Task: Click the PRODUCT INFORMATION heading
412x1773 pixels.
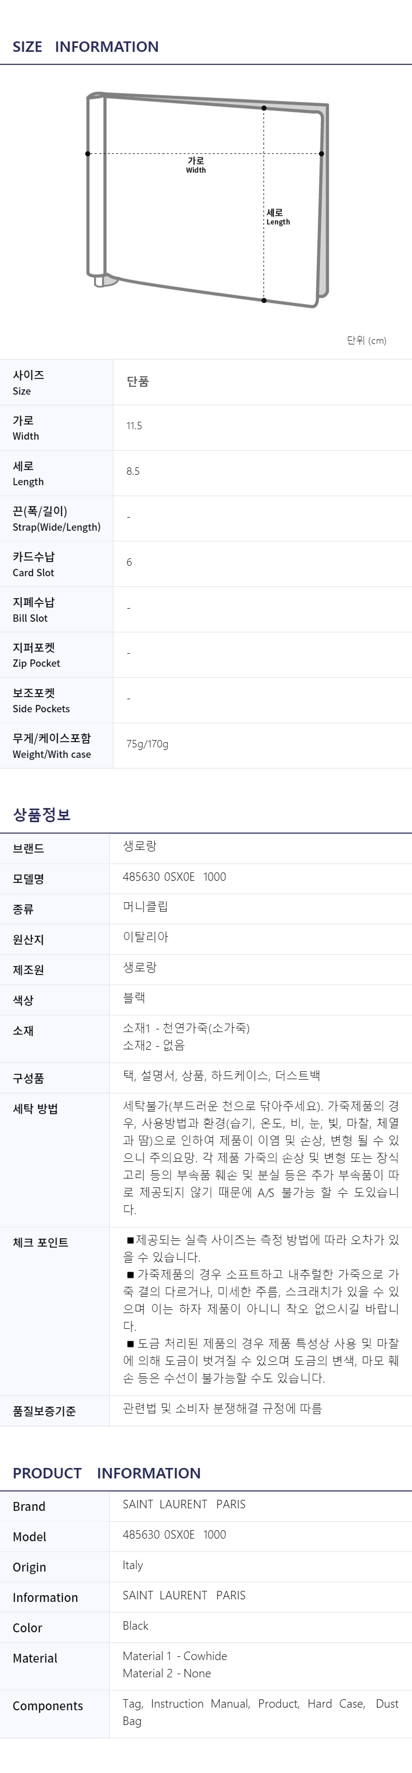Action: 107,1473
